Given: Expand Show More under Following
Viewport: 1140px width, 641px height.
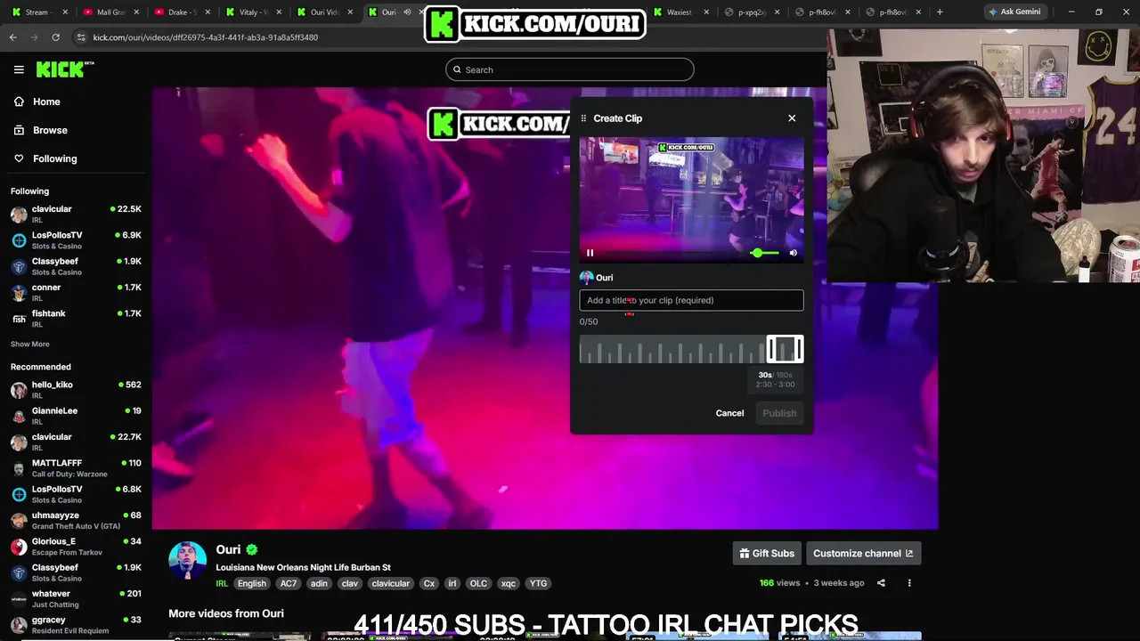Looking at the screenshot, I should (x=30, y=344).
